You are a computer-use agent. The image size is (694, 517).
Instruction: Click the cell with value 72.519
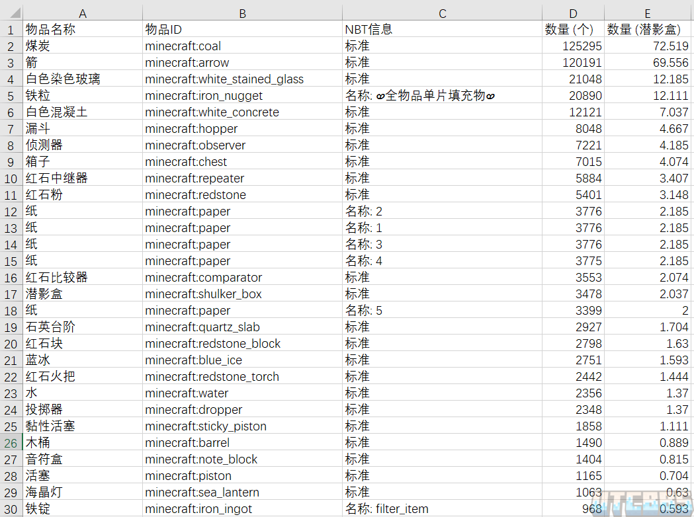click(x=648, y=46)
